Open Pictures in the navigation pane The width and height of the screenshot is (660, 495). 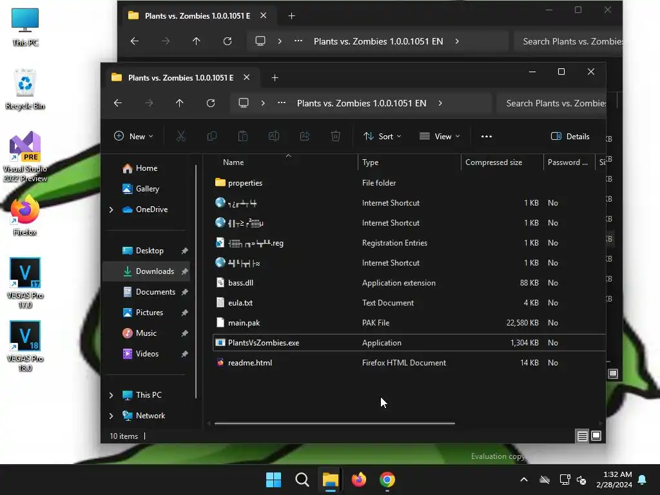click(x=146, y=313)
